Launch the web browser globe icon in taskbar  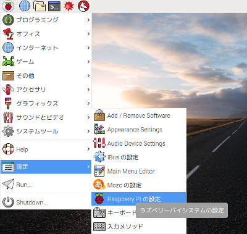pos(25,6)
